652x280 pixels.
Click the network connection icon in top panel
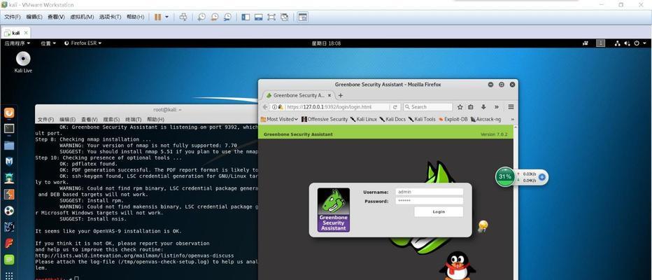[x=618, y=43]
